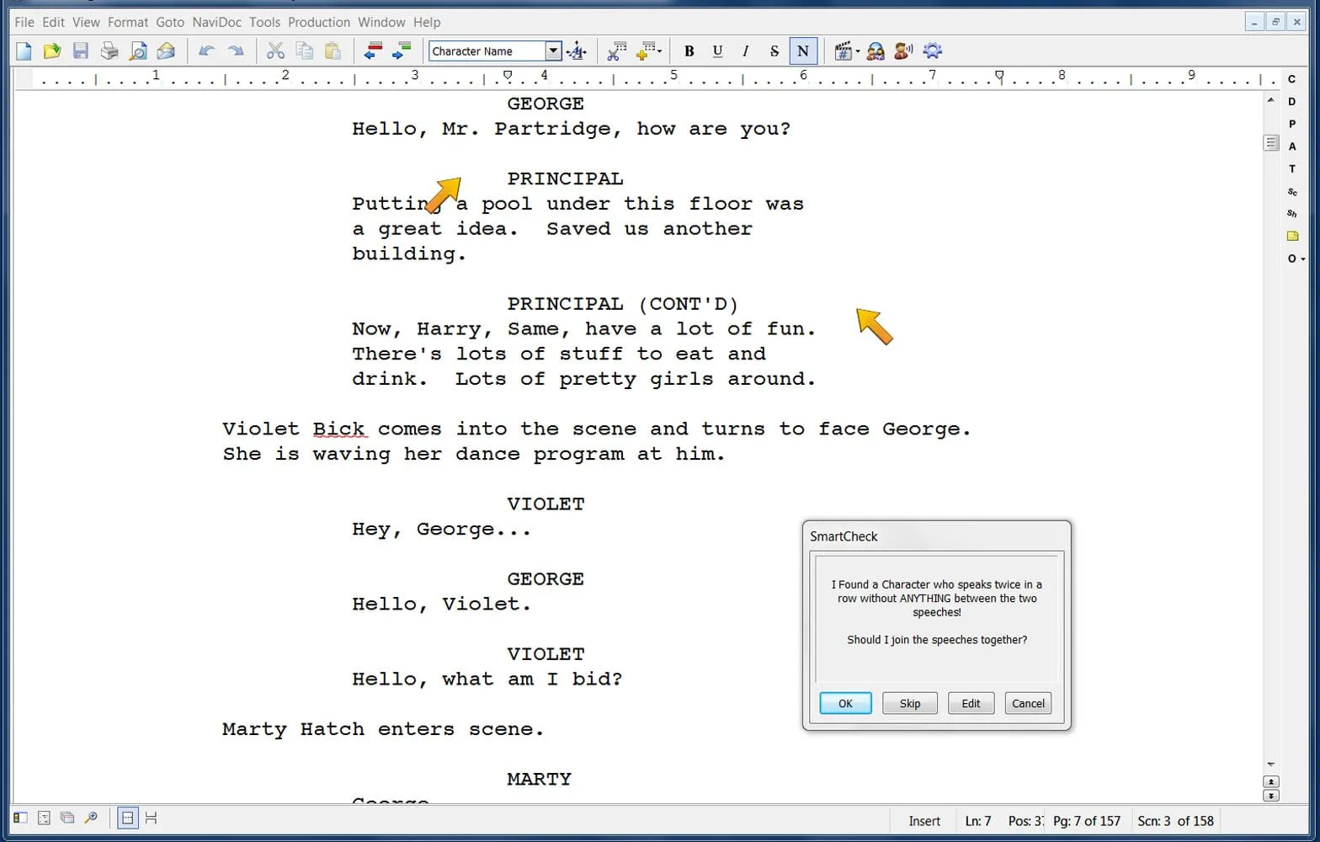Toggle italic formatting

746,51
